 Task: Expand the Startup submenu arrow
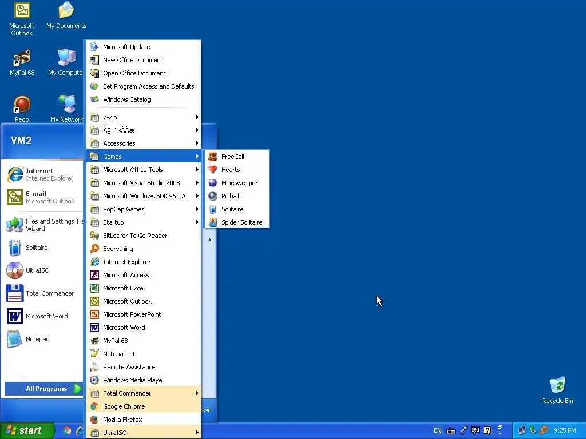coord(197,222)
